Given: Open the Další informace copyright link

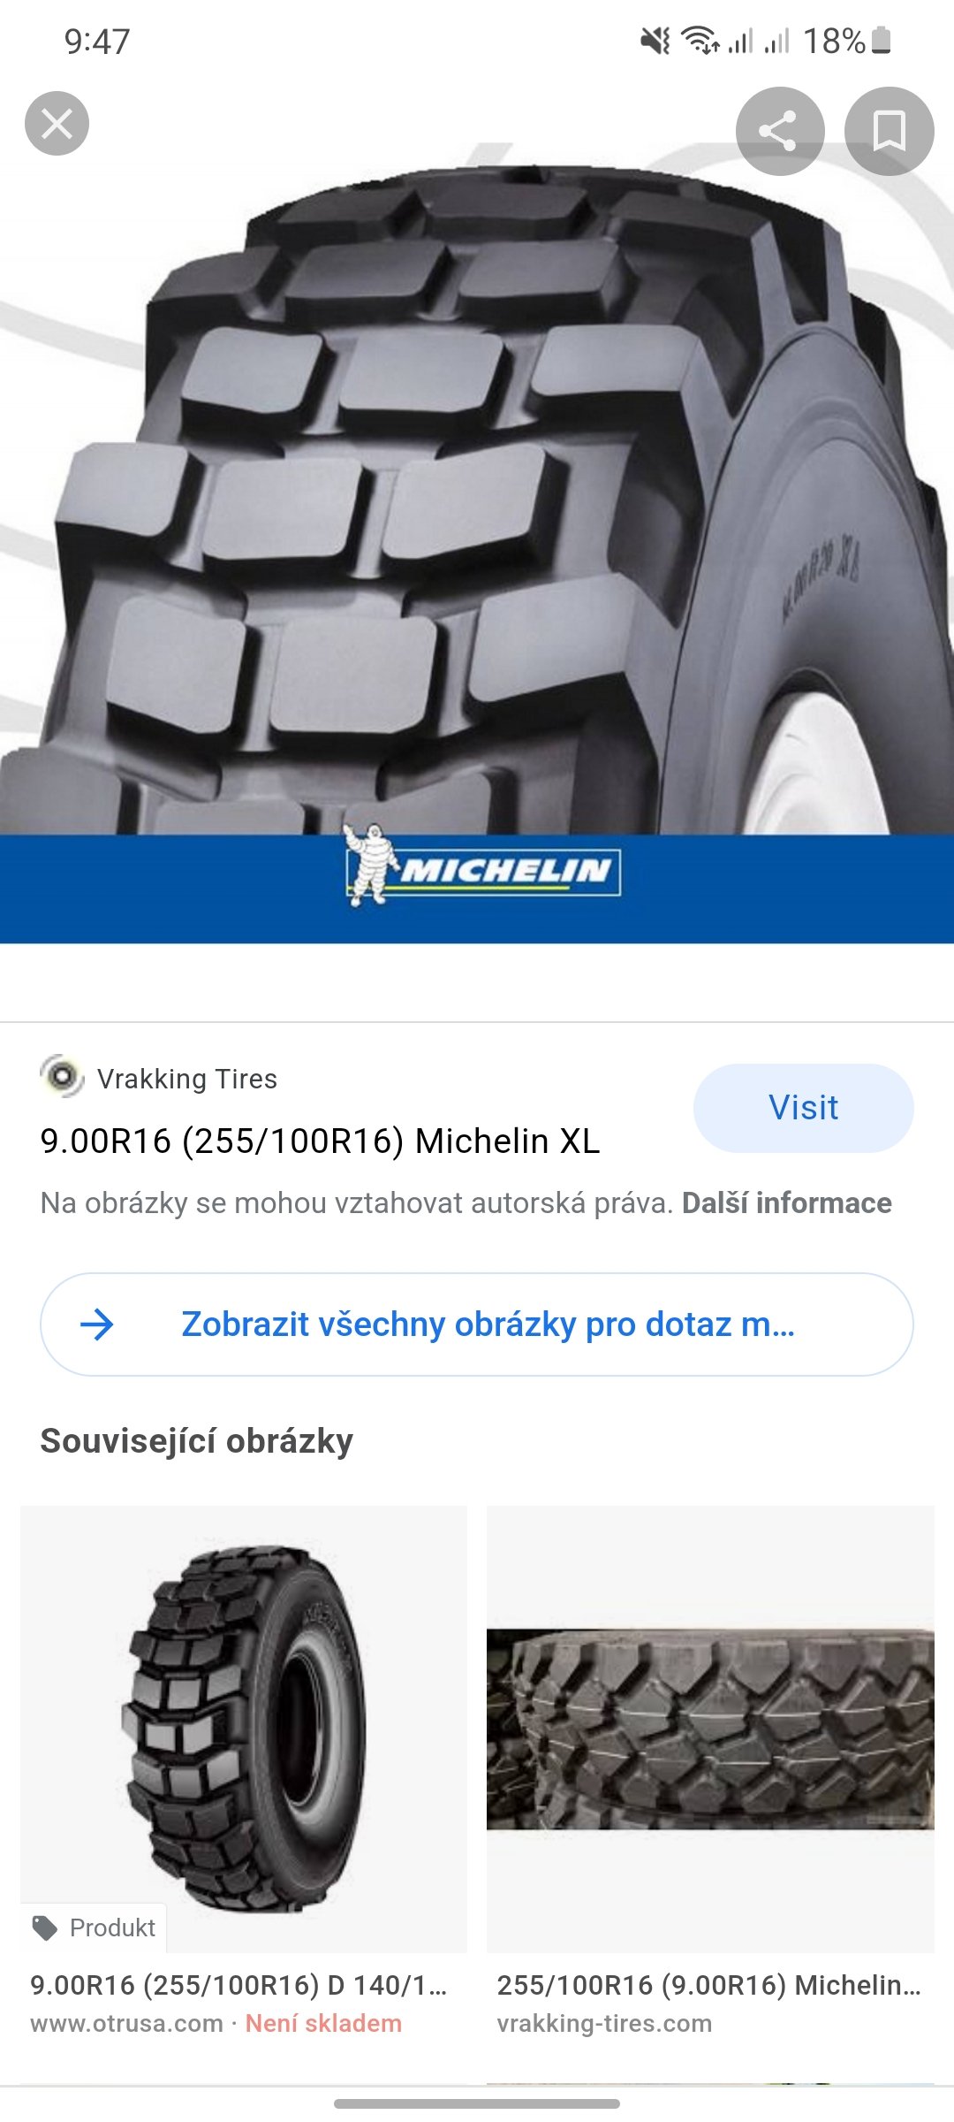Looking at the screenshot, I should click(x=786, y=1203).
